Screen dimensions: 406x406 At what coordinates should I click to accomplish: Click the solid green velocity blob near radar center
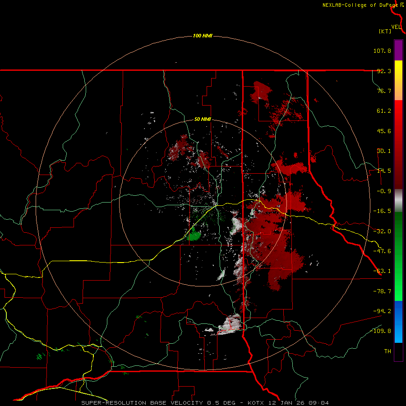(x=194, y=236)
